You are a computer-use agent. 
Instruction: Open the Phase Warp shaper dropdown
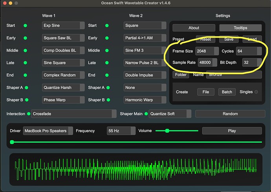click(x=63, y=100)
